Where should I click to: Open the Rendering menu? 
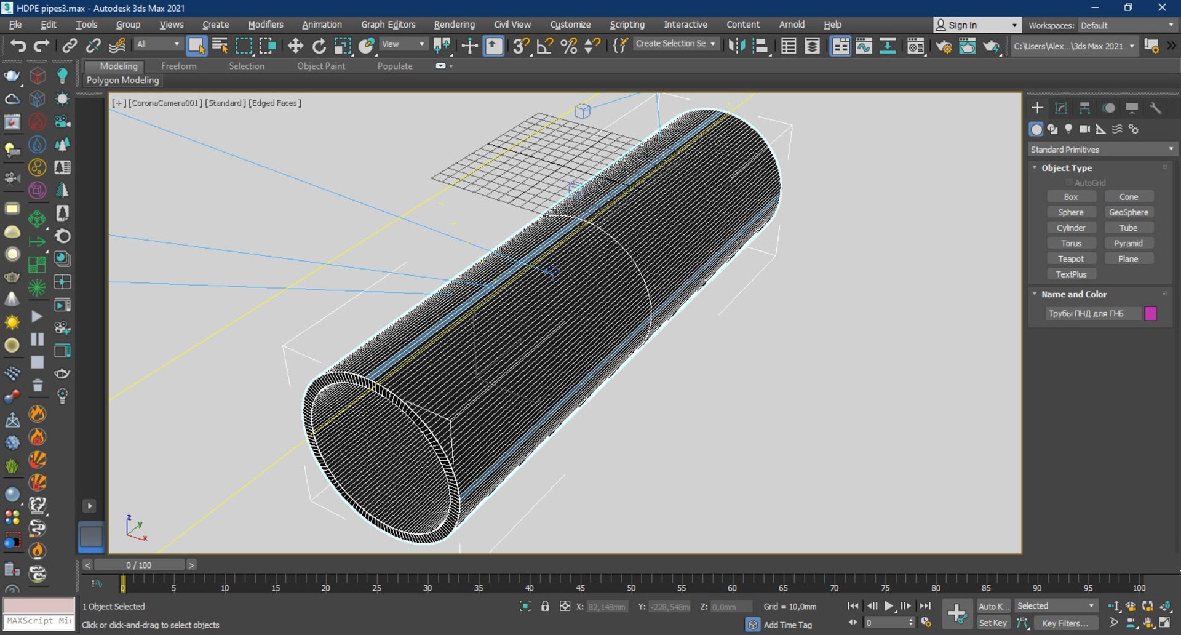(x=454, y=25)
